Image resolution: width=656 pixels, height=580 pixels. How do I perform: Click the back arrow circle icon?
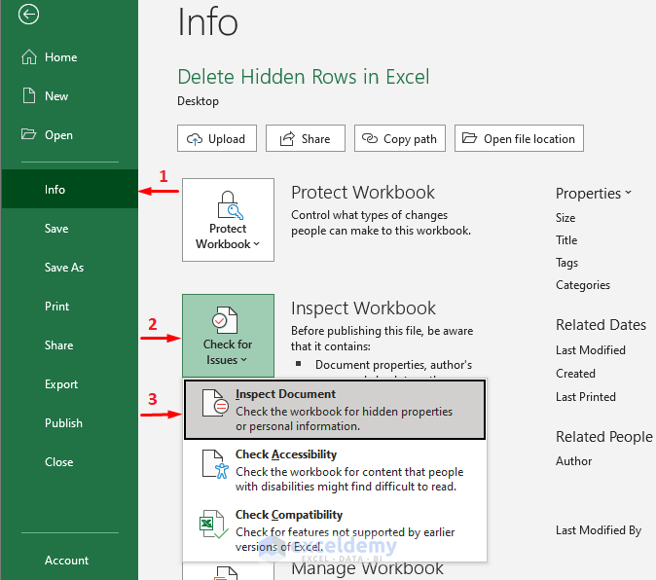coord(28,15)
